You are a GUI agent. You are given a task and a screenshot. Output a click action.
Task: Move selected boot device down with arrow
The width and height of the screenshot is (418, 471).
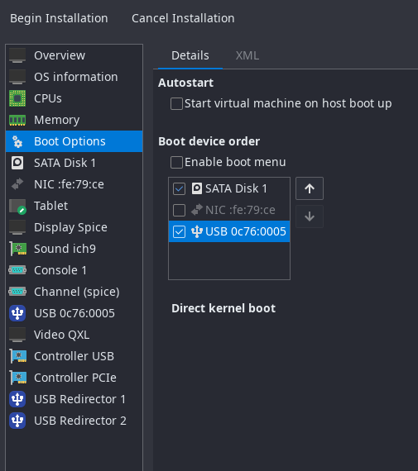(x=310, y=216)
